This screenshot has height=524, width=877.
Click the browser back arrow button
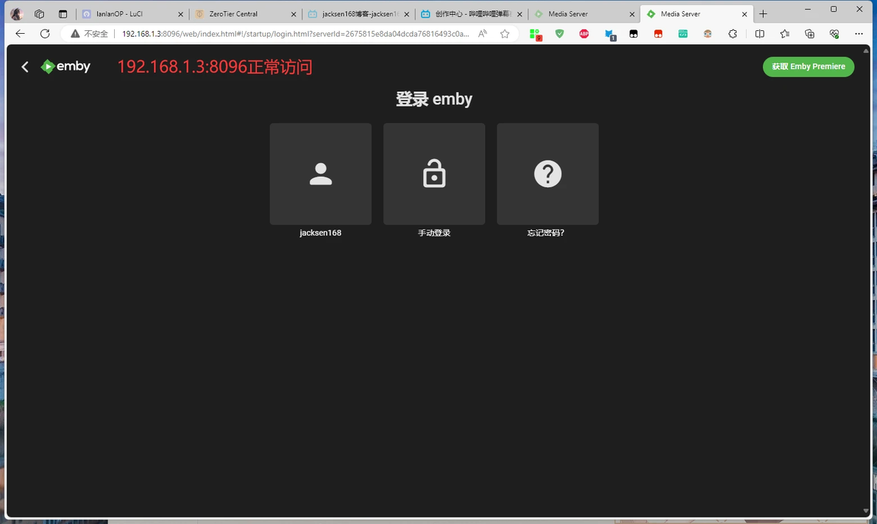point(20,34)
